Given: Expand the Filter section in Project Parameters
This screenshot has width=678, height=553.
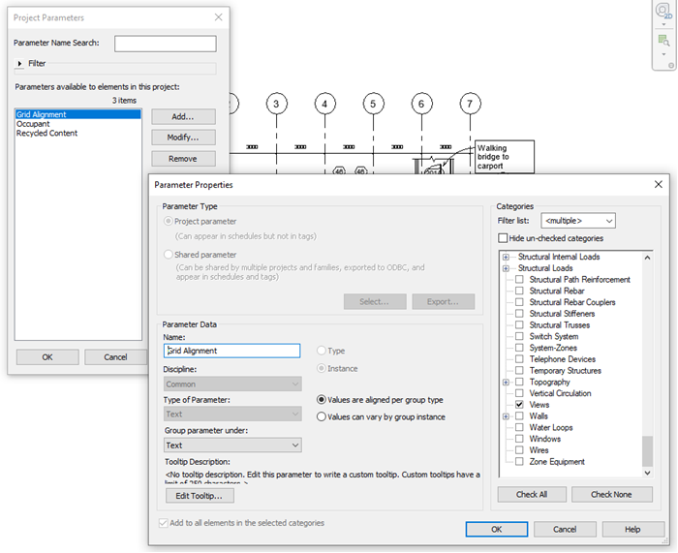Looking at the screenshot, I should 19,64.
